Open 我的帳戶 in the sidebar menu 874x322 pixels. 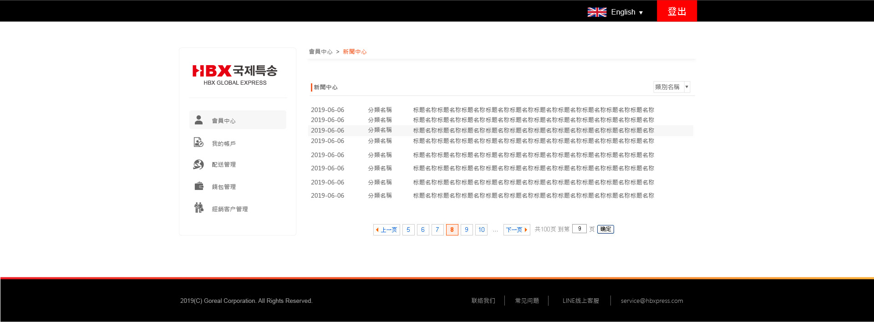point(224,144)
